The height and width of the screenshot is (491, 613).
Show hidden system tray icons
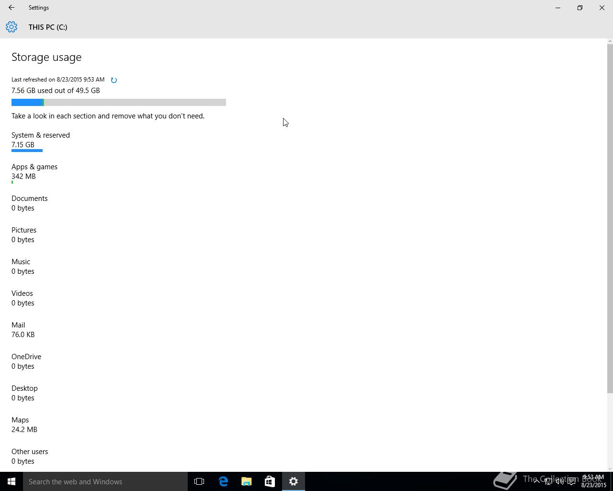coord(536,481)
